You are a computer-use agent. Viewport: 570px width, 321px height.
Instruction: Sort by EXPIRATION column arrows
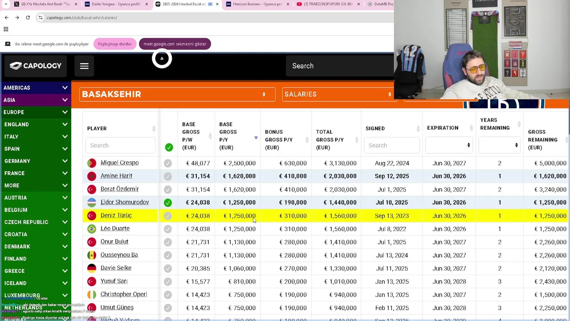(471, 128)
